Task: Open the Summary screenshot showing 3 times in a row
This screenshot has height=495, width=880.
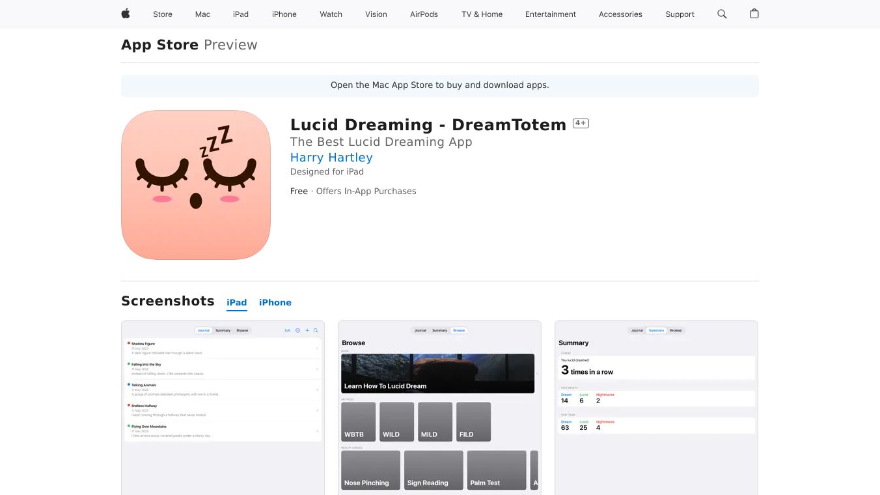Action: [x=656, y=408]
